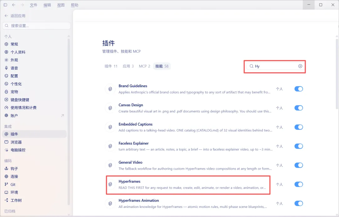This screenshot has height=217, width=339.
Task: Click the 钩子 anchor icon
Action: (6, 169)
